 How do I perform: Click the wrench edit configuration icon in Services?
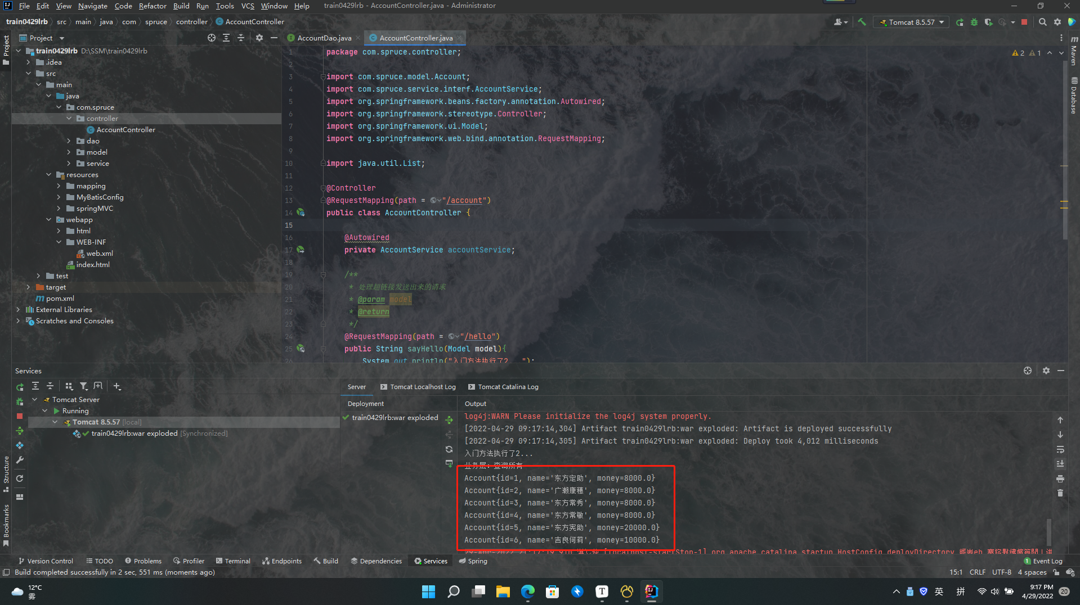(20, 460)
